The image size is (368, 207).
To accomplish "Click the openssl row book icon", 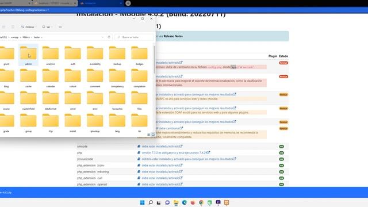I will (x=139, y=184).
